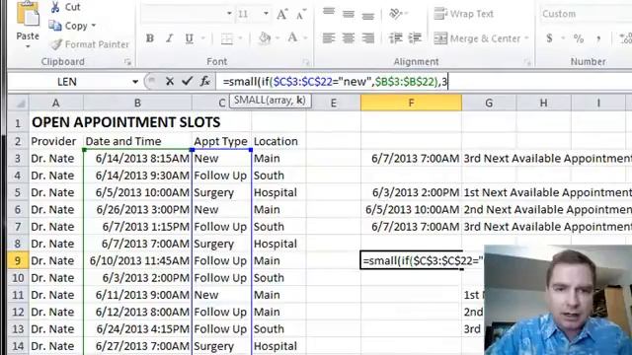Click the Name Box showing LEN
The image size is (632, 355).
67,82
